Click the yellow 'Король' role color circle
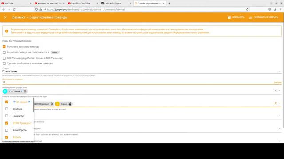284x159 pixels. click(57, 104)
